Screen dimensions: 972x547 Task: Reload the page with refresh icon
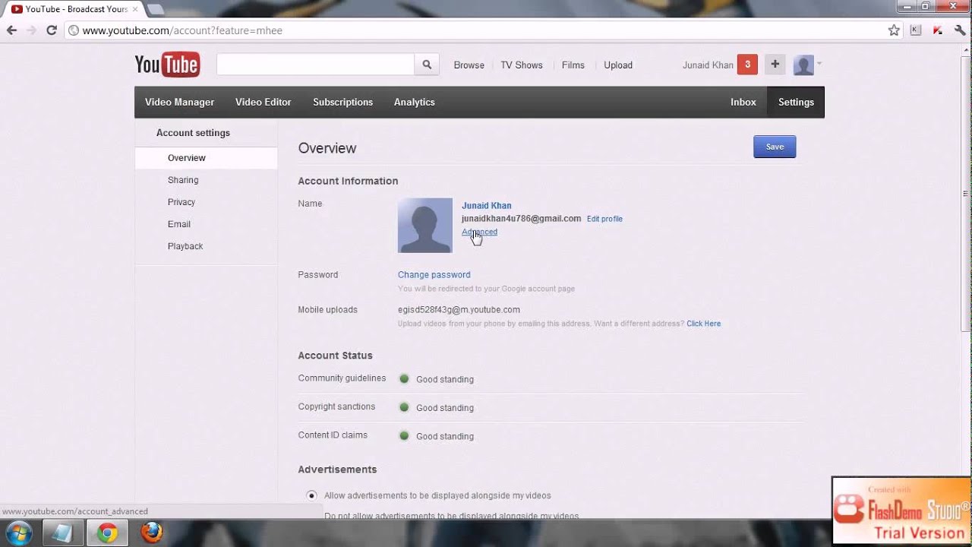click(x=52, y=30)
